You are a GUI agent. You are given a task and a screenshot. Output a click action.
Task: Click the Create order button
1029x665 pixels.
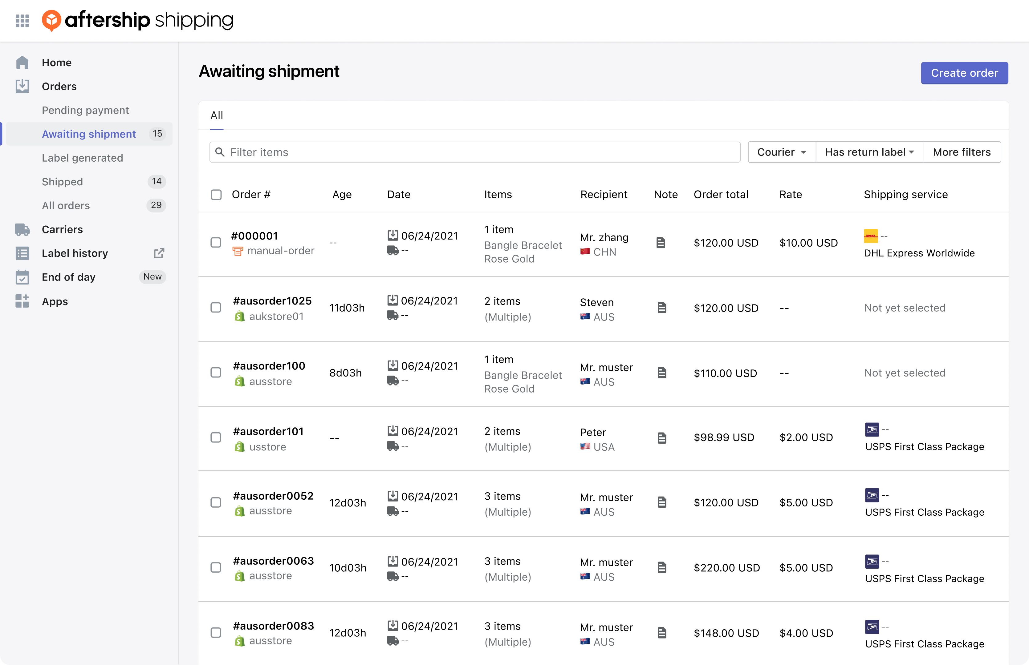(964, 73)
